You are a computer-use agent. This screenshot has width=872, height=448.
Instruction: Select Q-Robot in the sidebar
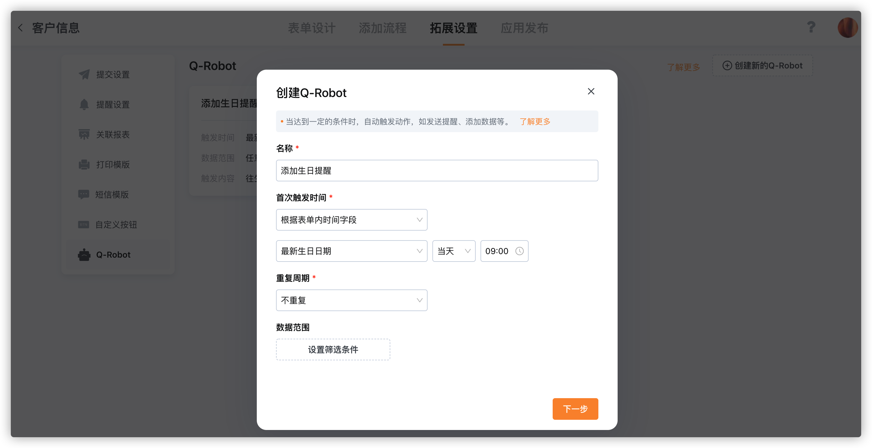click(118, 255)
